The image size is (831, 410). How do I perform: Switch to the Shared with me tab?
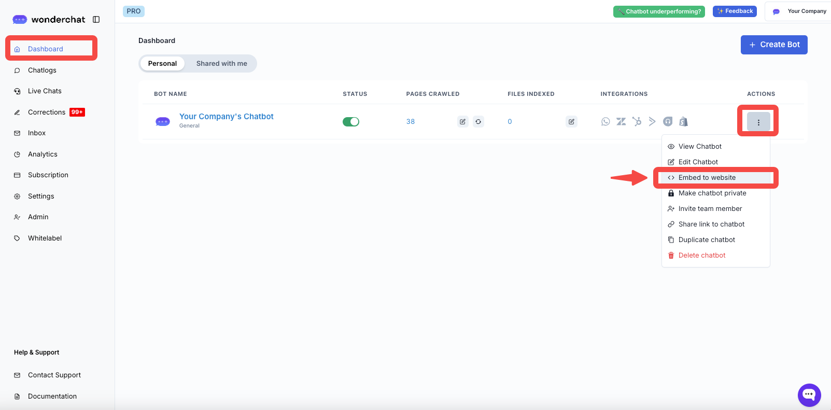point(221,64)
